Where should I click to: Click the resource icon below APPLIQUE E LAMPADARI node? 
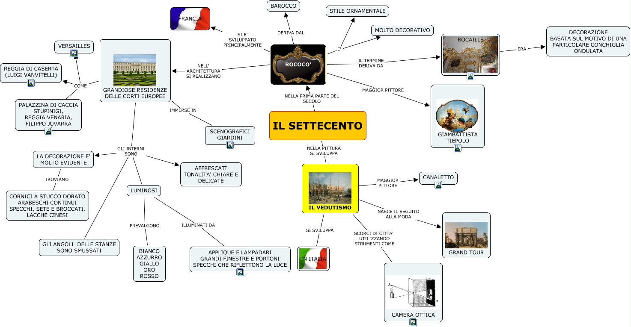tap(240, 272)
